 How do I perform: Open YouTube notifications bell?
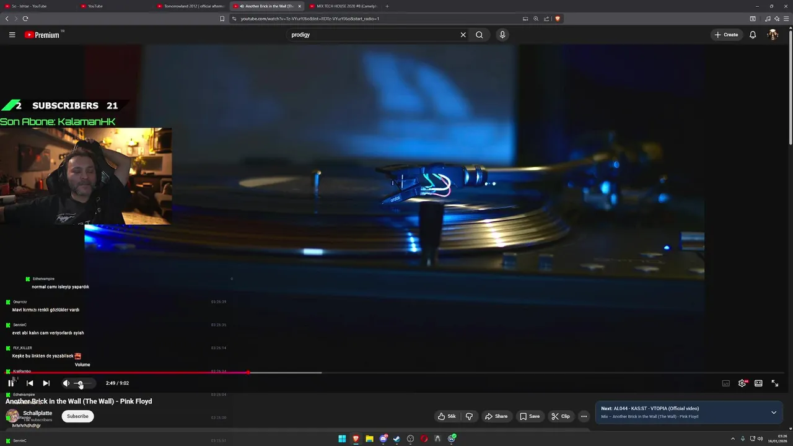tap(753, 35)
